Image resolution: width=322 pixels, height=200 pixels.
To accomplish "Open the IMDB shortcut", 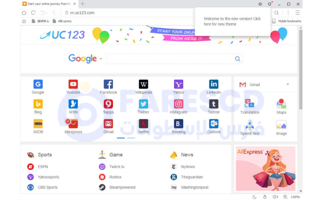I will click(x=38, y=124).
